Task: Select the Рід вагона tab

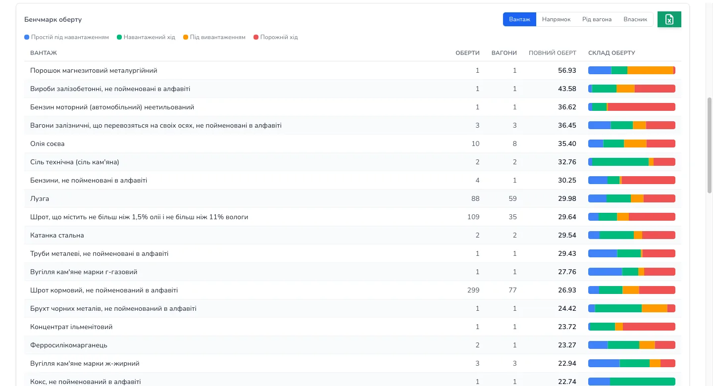Action: (x=597, y=19)
